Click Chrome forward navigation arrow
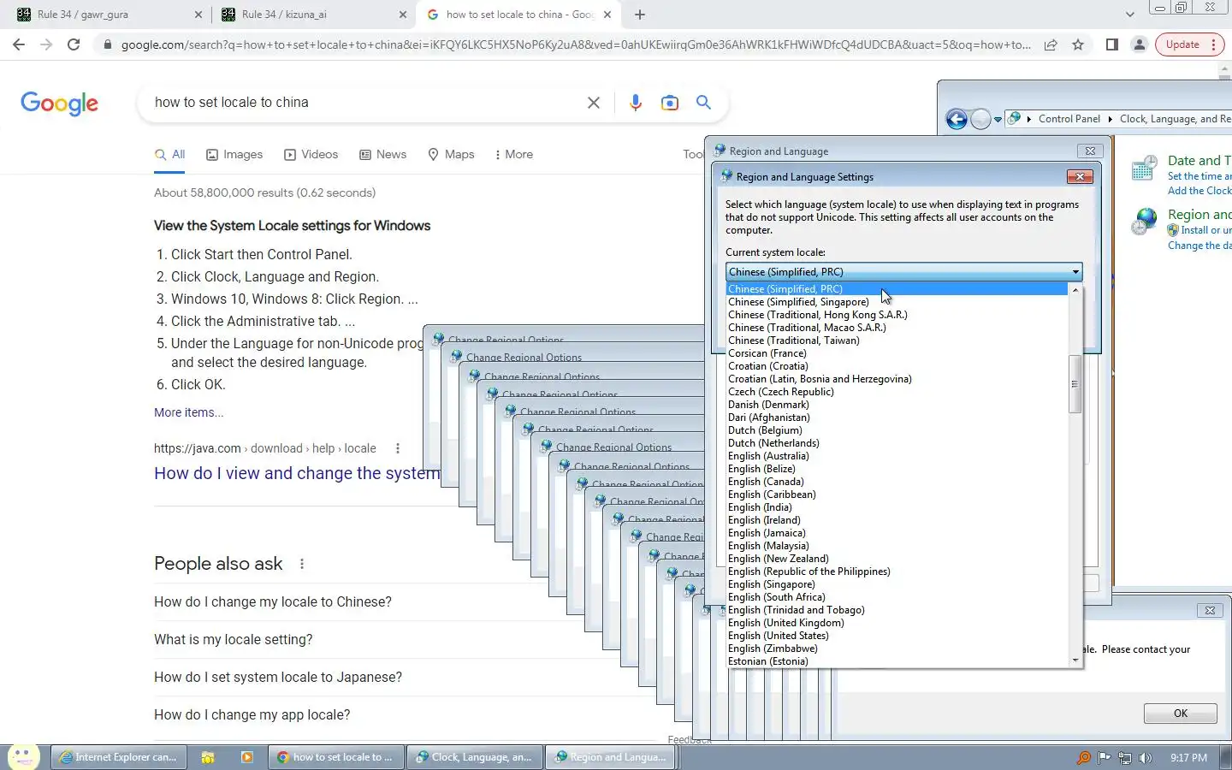 click(46, 44)
